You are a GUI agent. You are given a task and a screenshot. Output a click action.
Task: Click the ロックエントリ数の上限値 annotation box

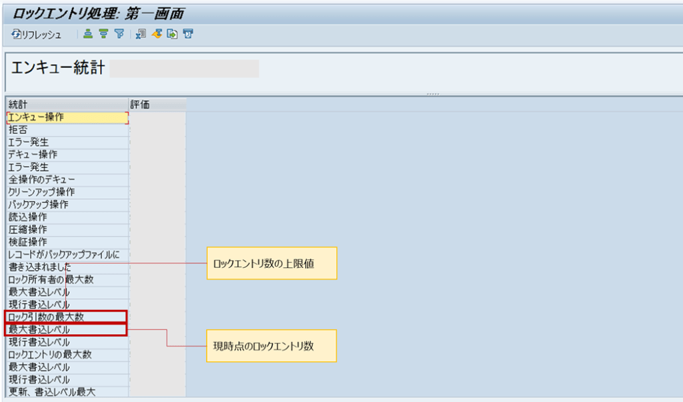[x=271, y=263]
